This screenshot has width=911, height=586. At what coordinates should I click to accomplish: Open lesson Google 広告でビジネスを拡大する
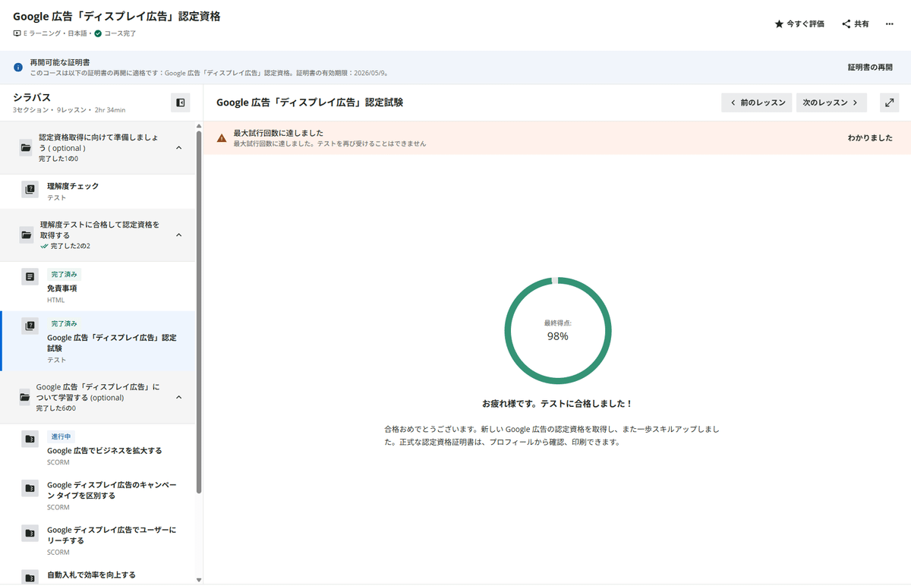click(x=97, y=450)
